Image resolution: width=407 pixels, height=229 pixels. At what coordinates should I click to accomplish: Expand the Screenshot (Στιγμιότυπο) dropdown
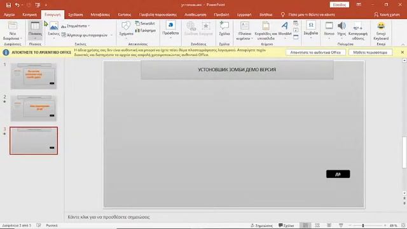coord(89,26)
